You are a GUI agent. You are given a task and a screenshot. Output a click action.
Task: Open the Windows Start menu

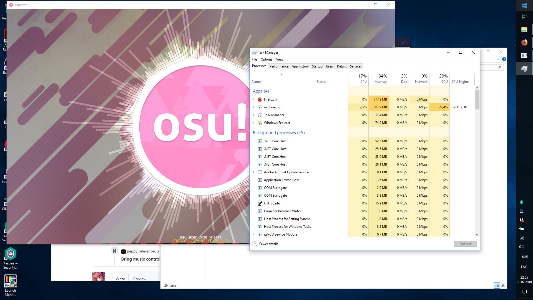coord(524,6)
